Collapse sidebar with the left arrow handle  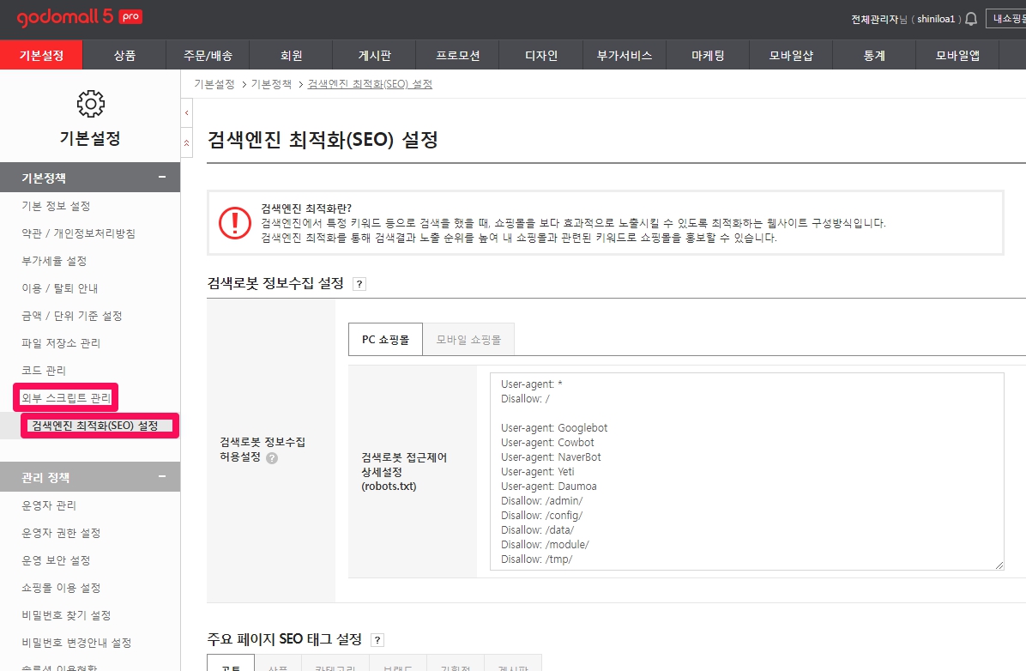click(x=186, y=113)
